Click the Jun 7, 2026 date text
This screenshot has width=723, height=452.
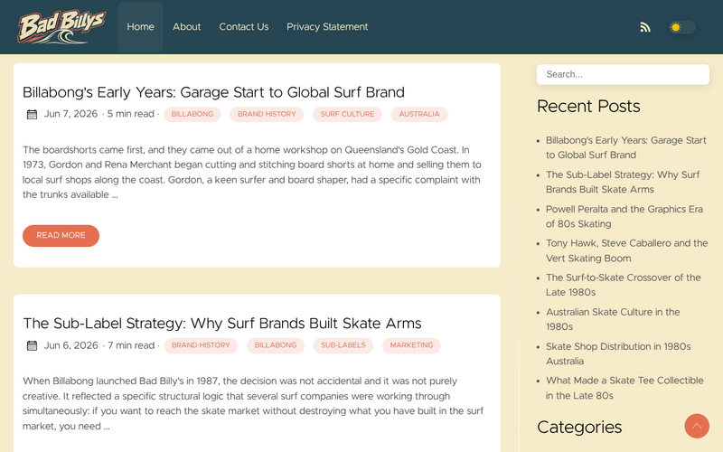pyautogui.click(x=70, y=114)
